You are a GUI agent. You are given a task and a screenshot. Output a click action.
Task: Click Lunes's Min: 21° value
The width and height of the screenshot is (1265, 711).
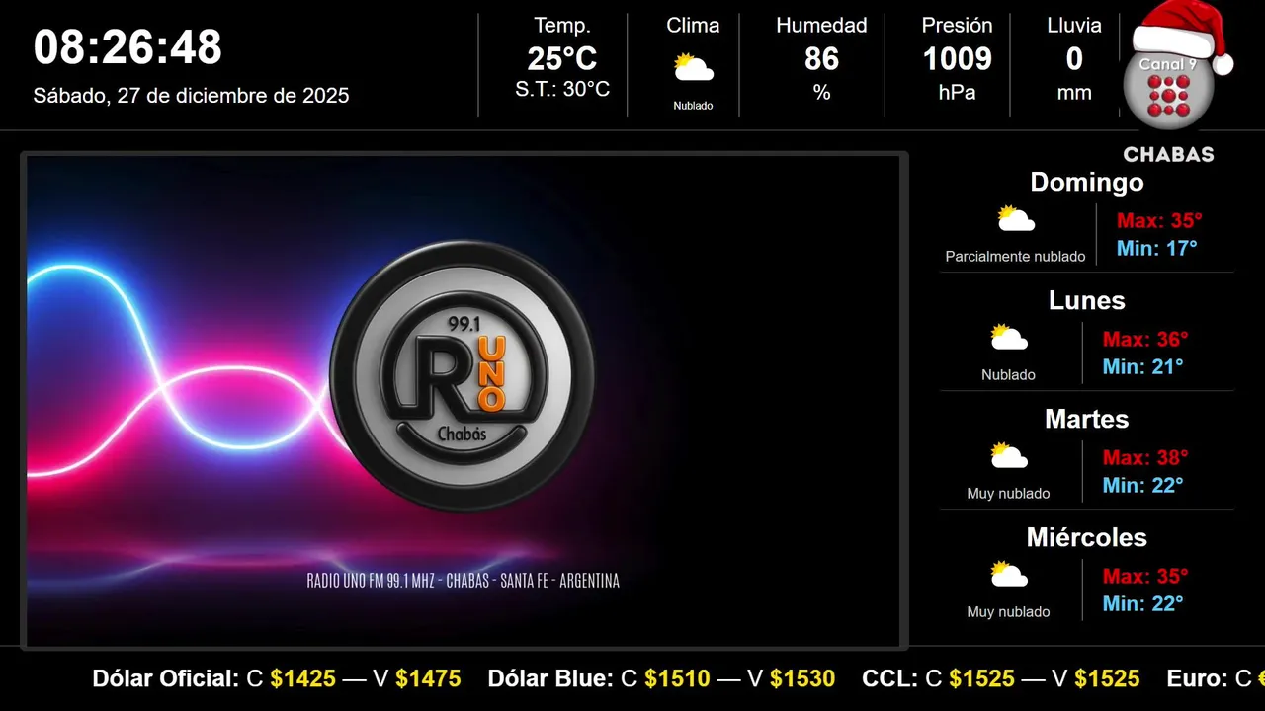click(1142, 366)
